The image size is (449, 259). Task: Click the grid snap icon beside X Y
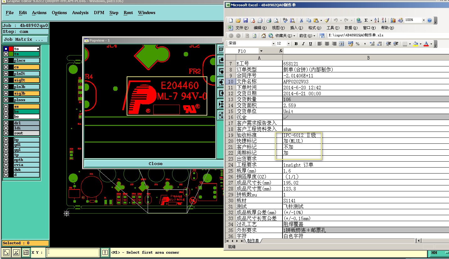click(x=26, y=252)
